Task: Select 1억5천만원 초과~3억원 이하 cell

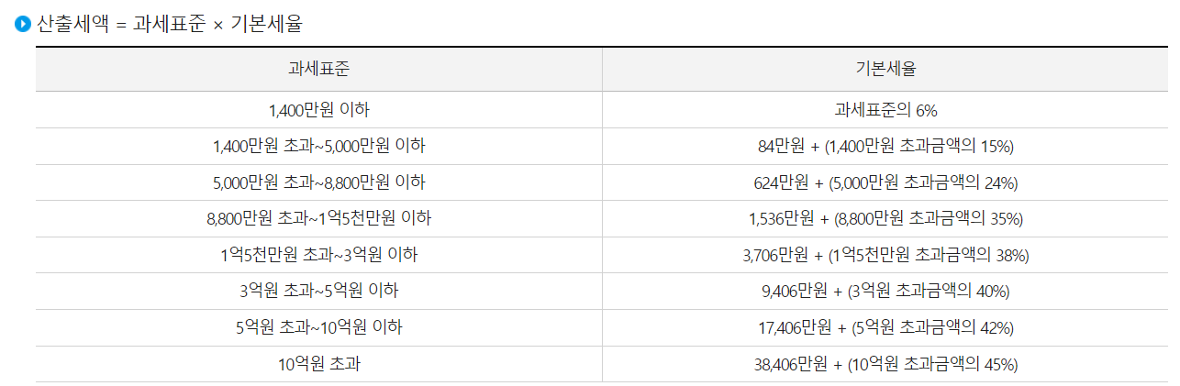Action: point(318,255)
